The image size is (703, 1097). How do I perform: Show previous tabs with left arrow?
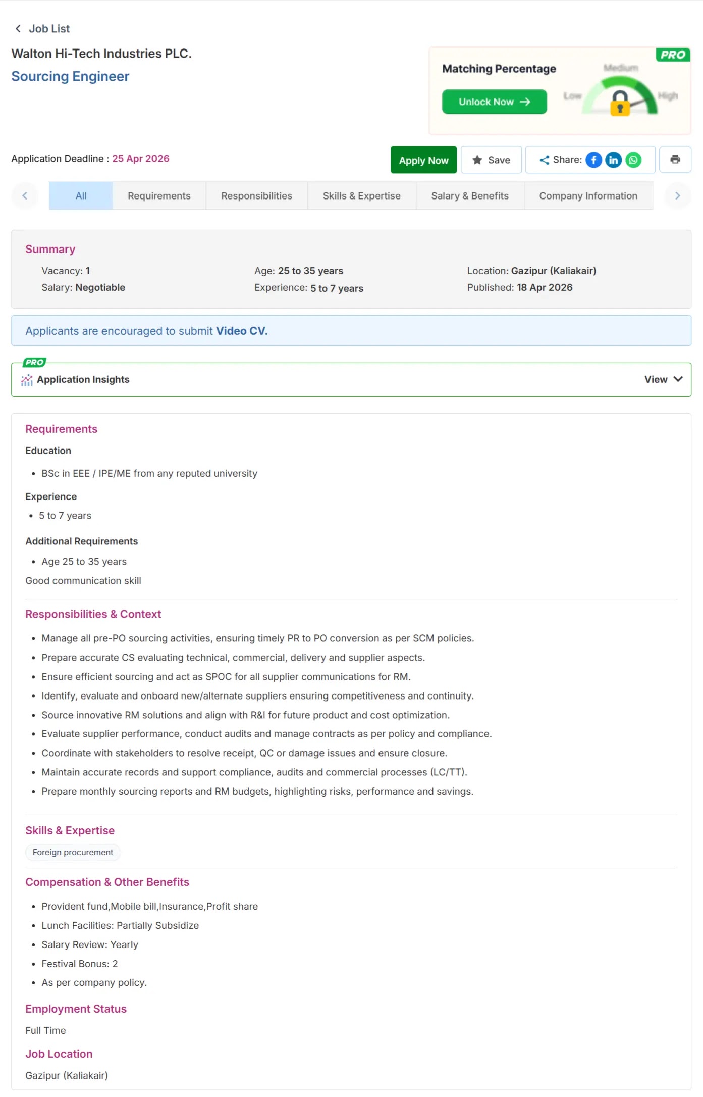pyautogui.click(x=25, y=195)
